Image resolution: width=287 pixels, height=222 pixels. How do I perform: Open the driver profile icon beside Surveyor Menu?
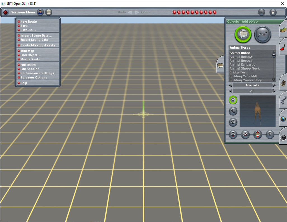[40, 12]
